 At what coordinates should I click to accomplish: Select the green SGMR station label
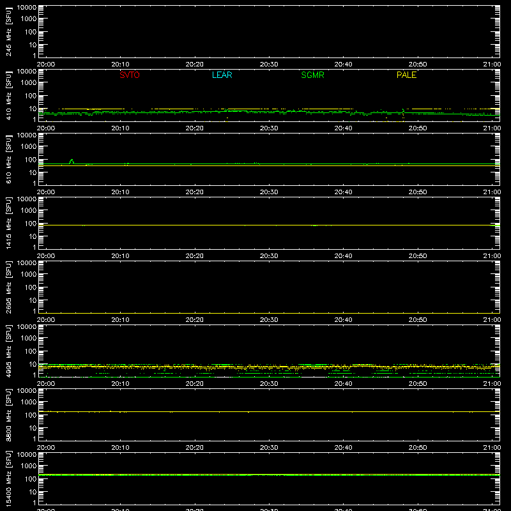[312, 75]
